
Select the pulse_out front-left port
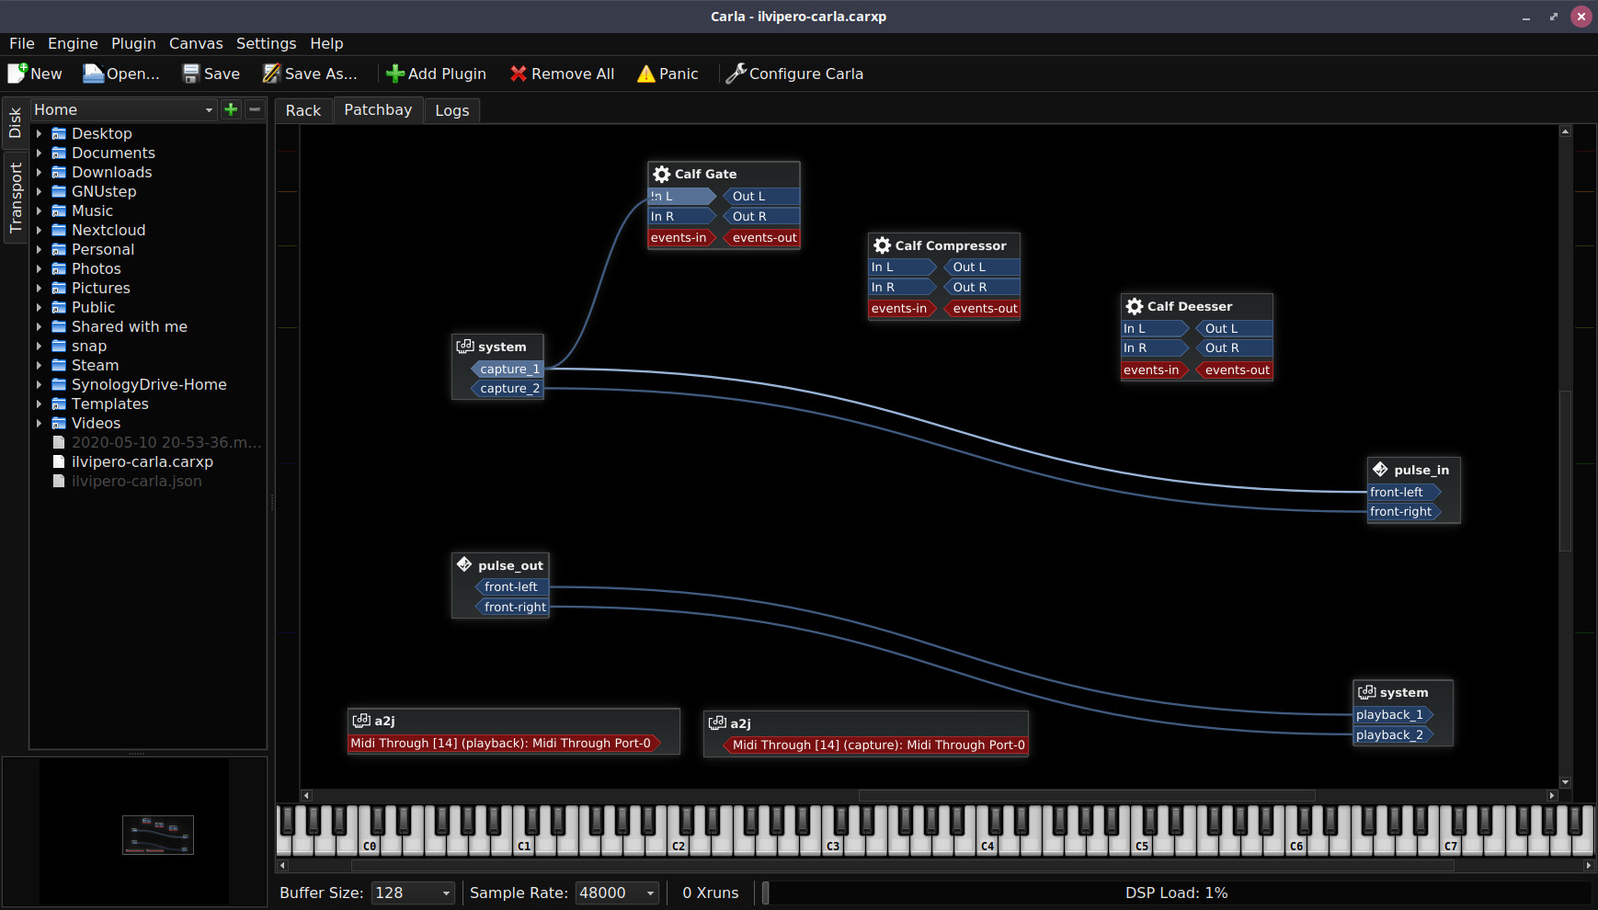point(511,586)
